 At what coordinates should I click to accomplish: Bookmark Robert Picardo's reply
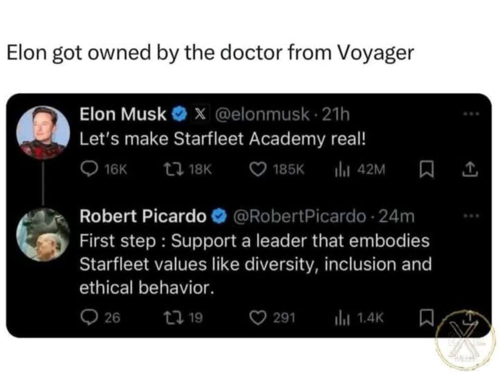(x=427, y=318)
